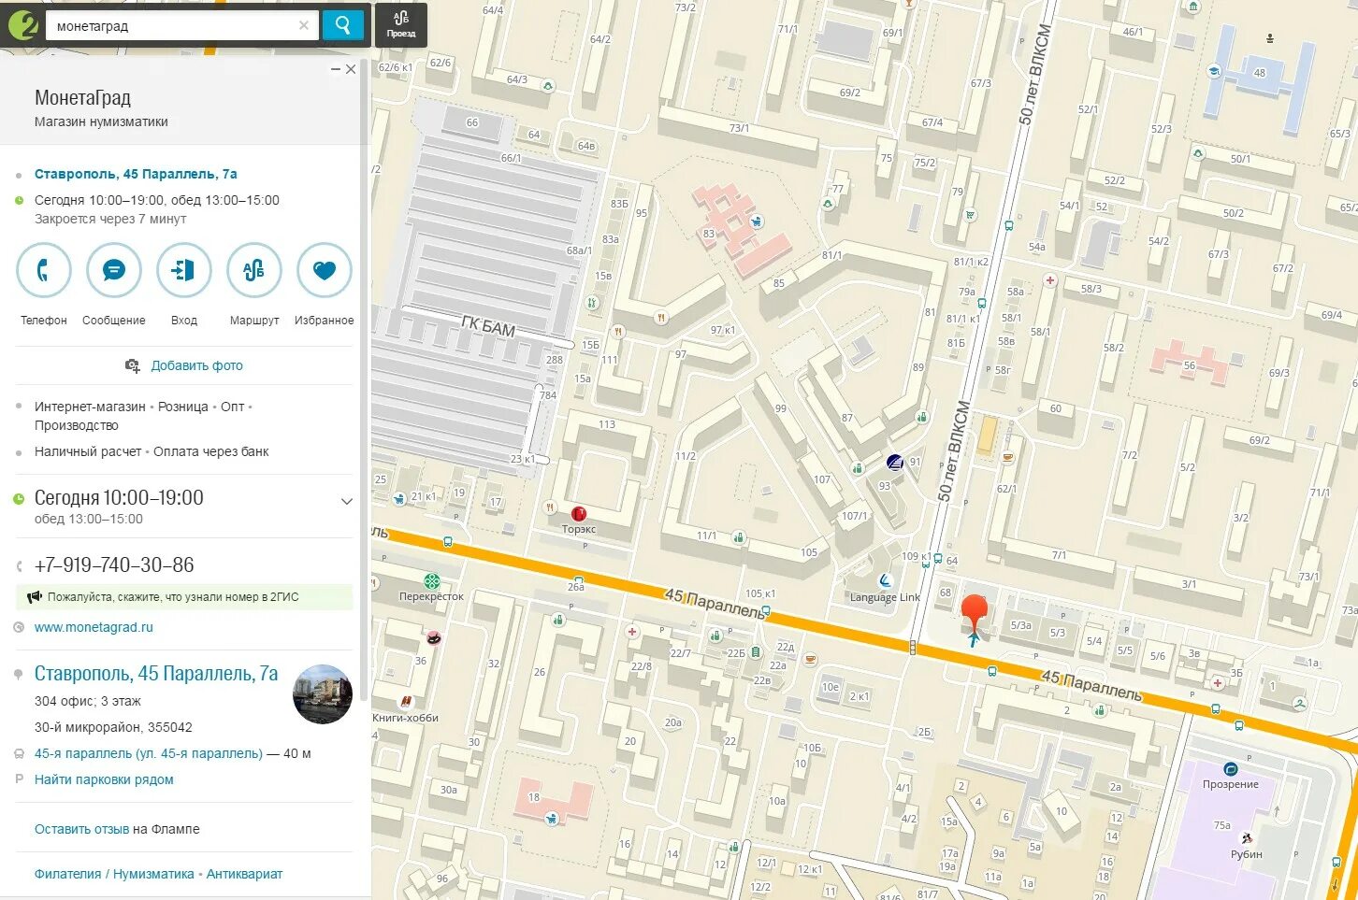Click the red 'Торэкс' marker on map
Screen dimensions: 1358x900
pos(579,513)
